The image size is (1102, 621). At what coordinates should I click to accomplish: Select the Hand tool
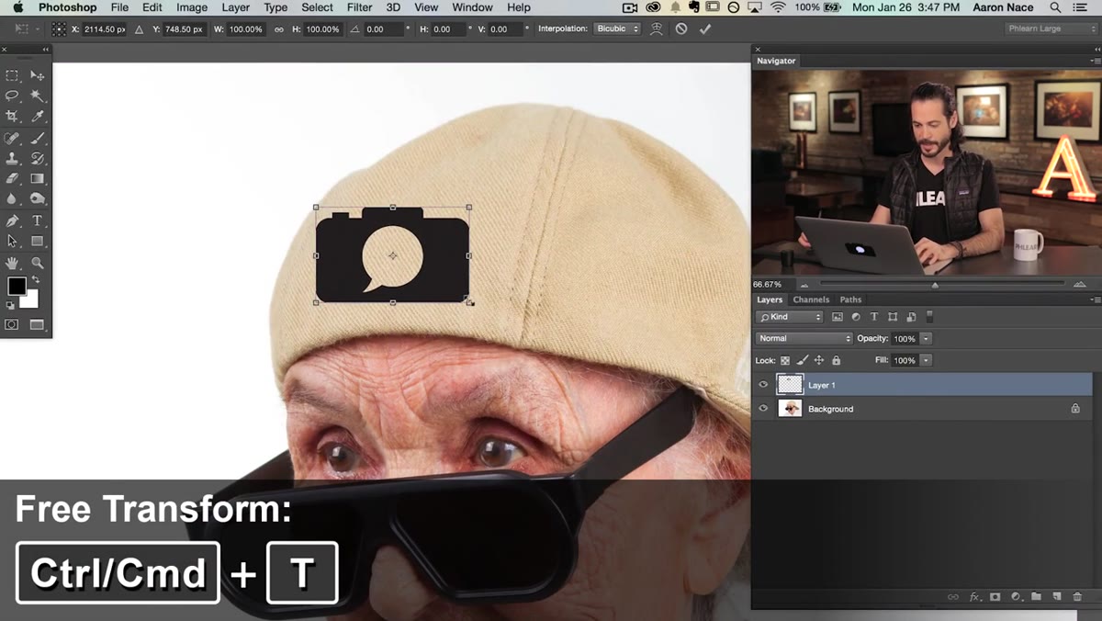click(12, 263)
